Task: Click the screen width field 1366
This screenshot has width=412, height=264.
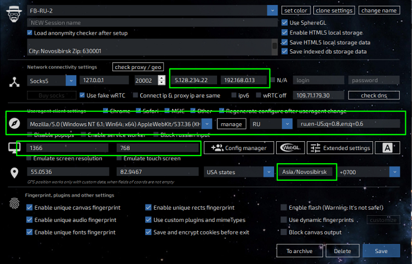Action: (x=67, y=148)
